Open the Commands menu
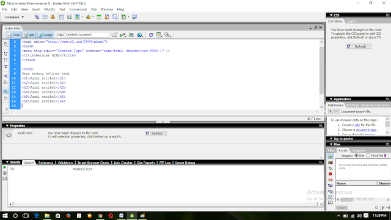391x220 pixels. tap(78, 10)
